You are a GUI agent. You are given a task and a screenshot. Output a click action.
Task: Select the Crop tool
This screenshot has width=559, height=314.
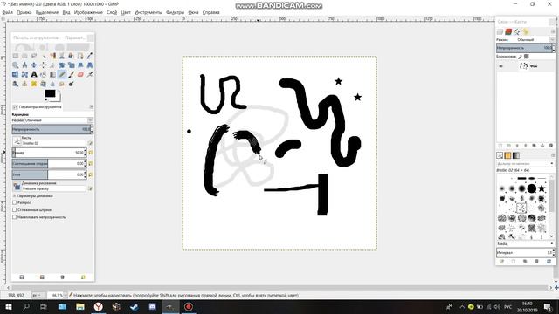52,65
